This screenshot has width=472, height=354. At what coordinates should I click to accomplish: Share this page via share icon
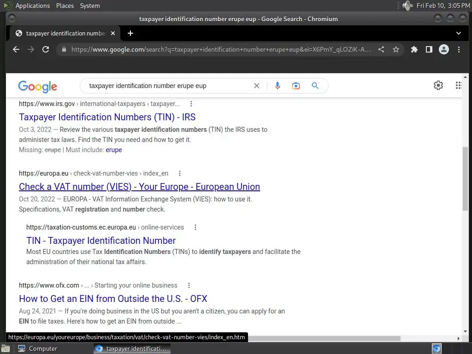[x=381, y=49]
